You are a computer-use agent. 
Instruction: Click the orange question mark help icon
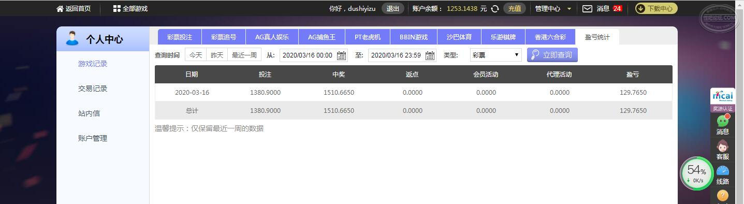(x=723, y=195)
